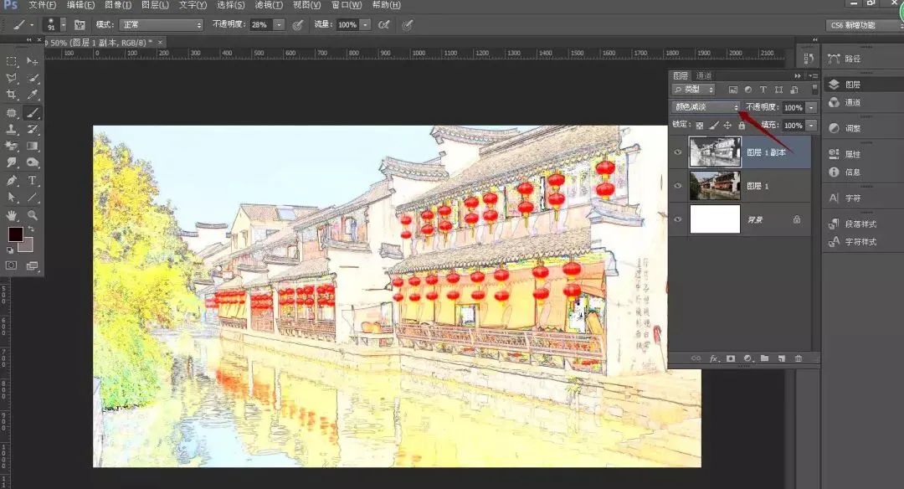
Task: Open brush 不透明度 28% dropdown arrow
Action: 279,25
